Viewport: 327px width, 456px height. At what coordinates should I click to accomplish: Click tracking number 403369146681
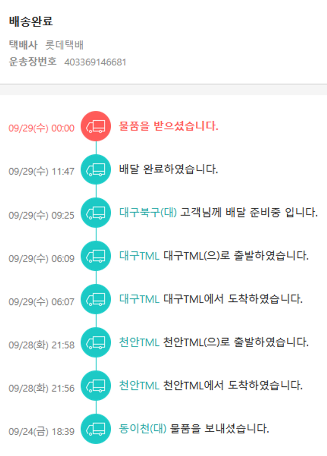click(95, 62)
